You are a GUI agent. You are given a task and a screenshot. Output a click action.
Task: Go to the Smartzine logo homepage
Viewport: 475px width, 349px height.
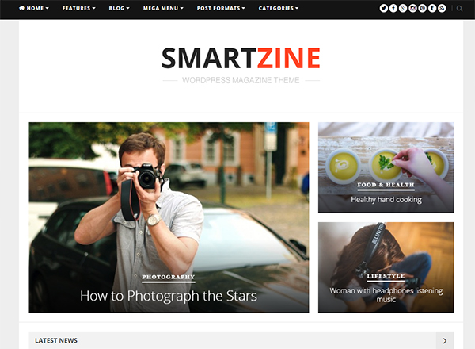tap(241, 58)
